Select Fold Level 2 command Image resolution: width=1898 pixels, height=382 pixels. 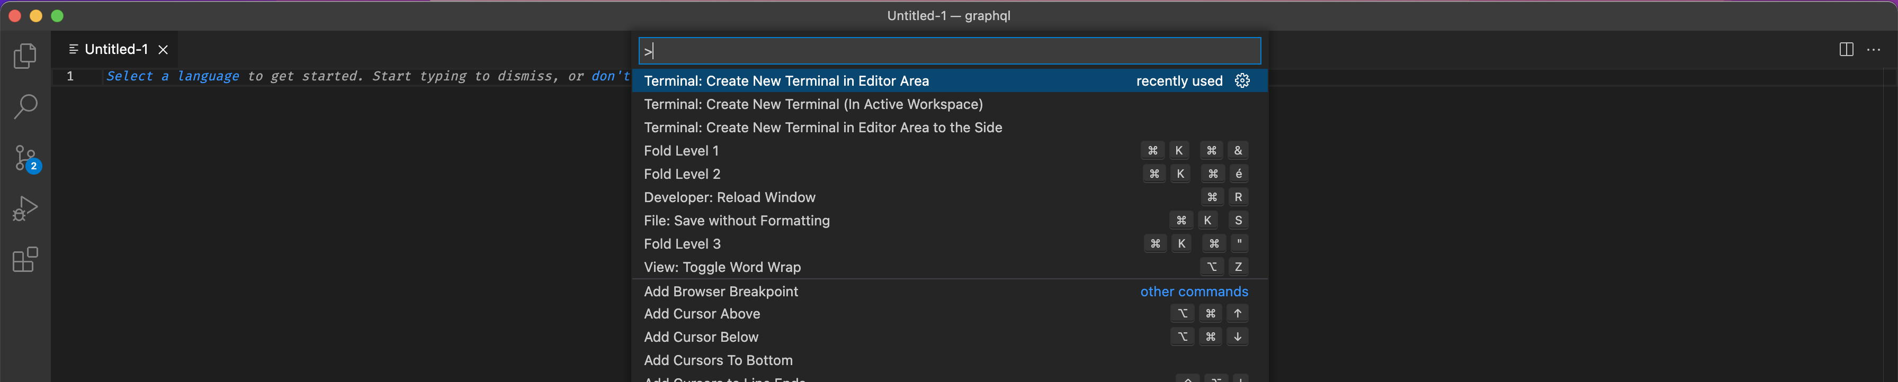tap(682, 174)
